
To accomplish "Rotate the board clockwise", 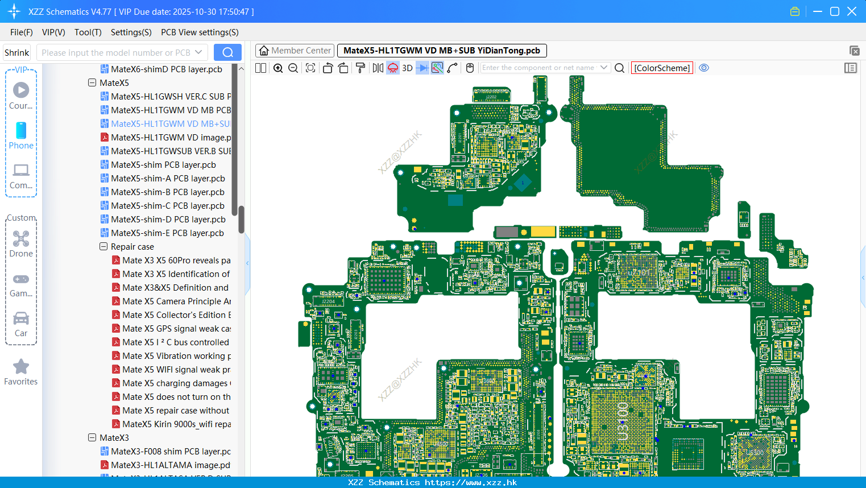I will 343,68.
